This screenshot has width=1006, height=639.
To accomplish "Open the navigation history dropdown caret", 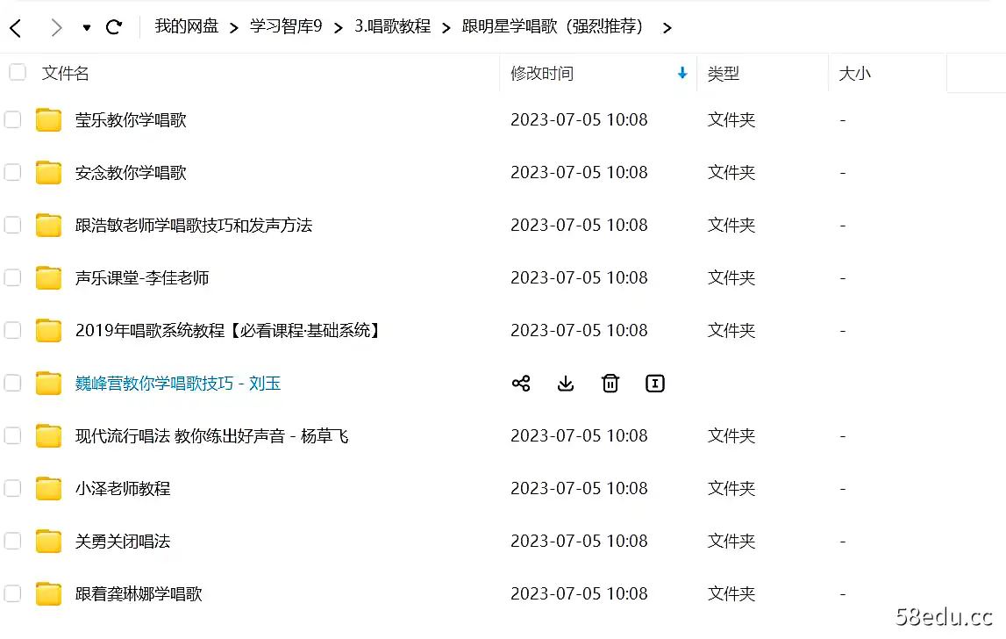I will pyautogui.click(x=85, y=27).
